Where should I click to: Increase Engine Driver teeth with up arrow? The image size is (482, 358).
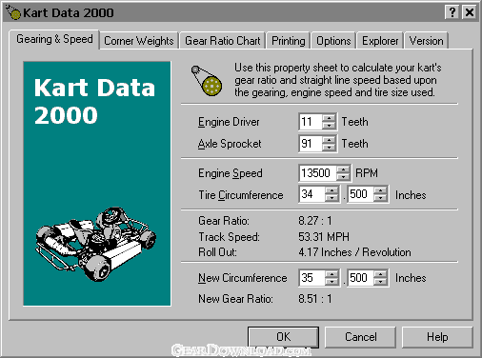point(329,118)
